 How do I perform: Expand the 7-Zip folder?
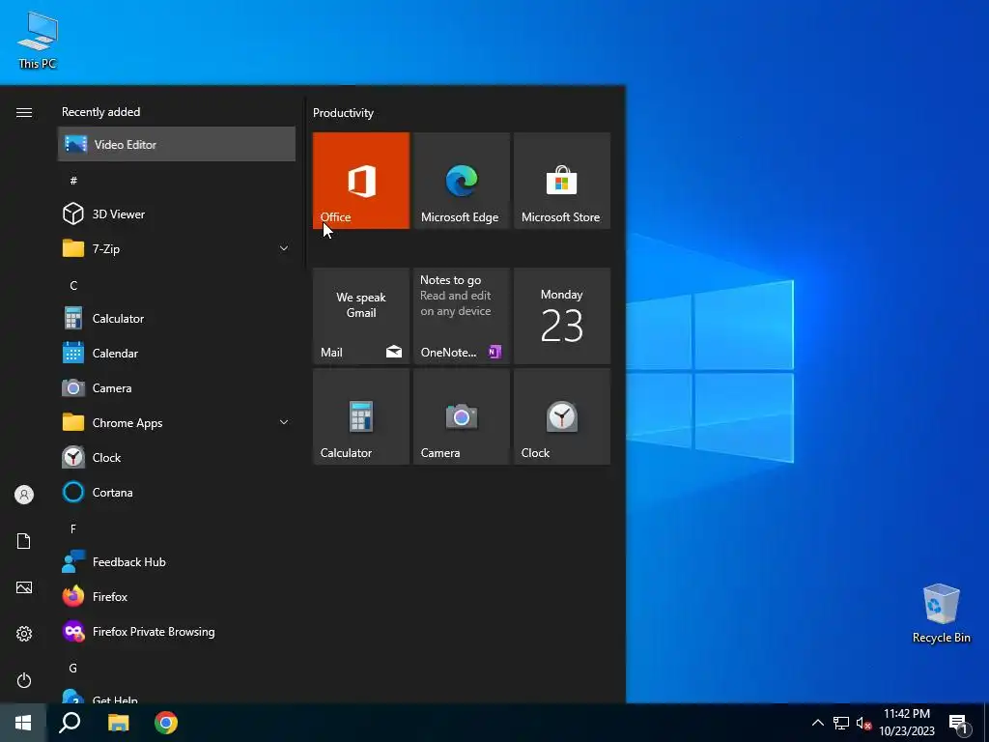coord(177,248)
